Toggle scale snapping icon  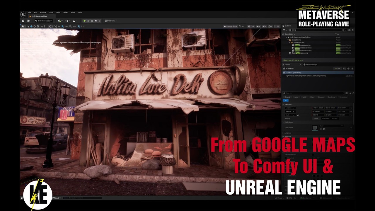(79, 26)
